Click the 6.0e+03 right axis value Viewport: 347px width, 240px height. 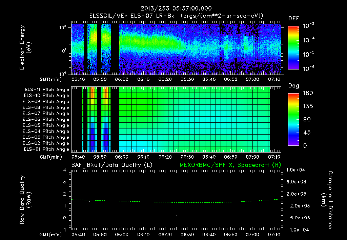click(x=297, y=182)
